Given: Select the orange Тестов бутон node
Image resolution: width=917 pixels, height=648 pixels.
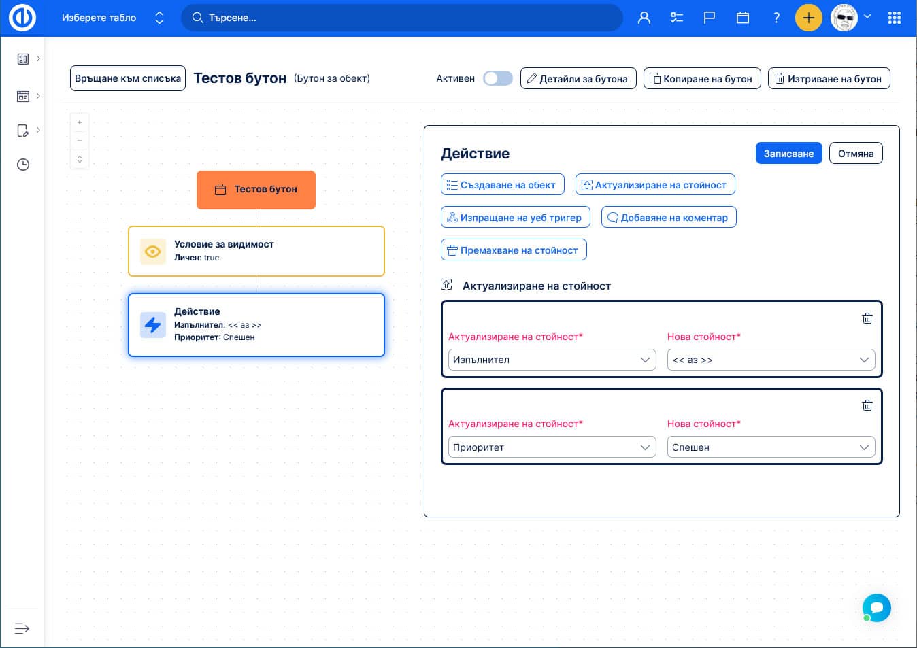Looking at the screenshot, I should (256, 190).
